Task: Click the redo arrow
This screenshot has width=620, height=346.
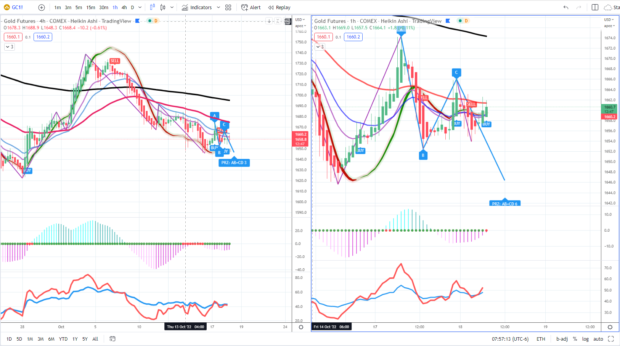Action: [x=579, y=7]
